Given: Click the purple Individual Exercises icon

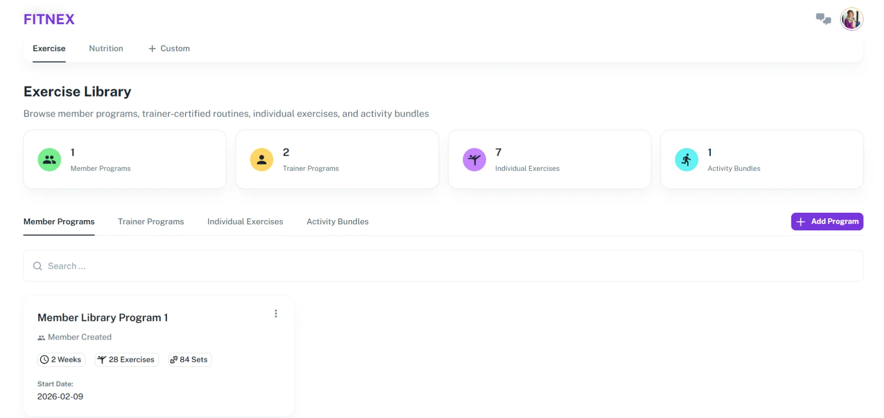Looking at the screenshot, I should point(474,160).
